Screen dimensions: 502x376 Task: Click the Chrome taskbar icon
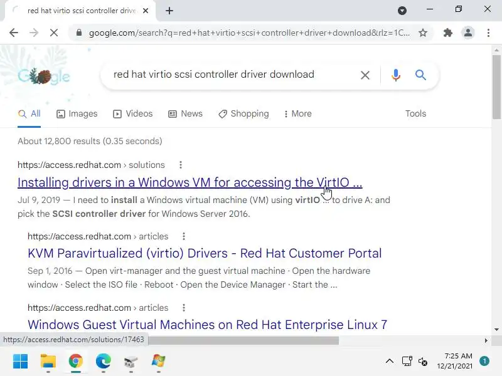click(x=75, y=362)
